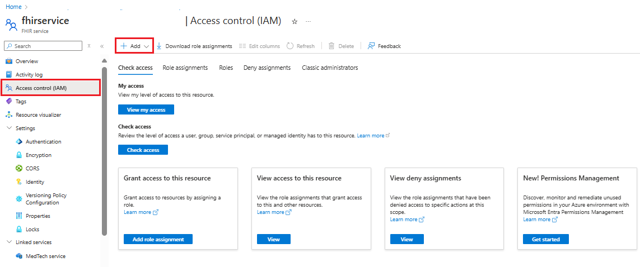This screenshot has height=267, width=640.
Task: Click the pin icon beside search box
Action: 89,46
